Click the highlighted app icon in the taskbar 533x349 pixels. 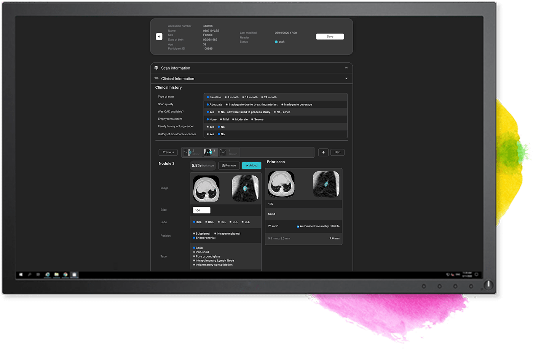74,274
